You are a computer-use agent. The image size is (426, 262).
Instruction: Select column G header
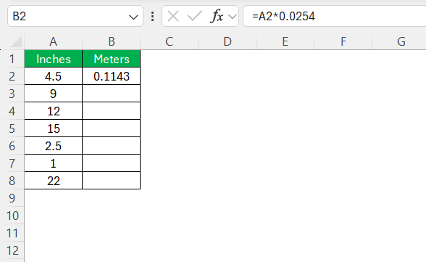(401, 41)
